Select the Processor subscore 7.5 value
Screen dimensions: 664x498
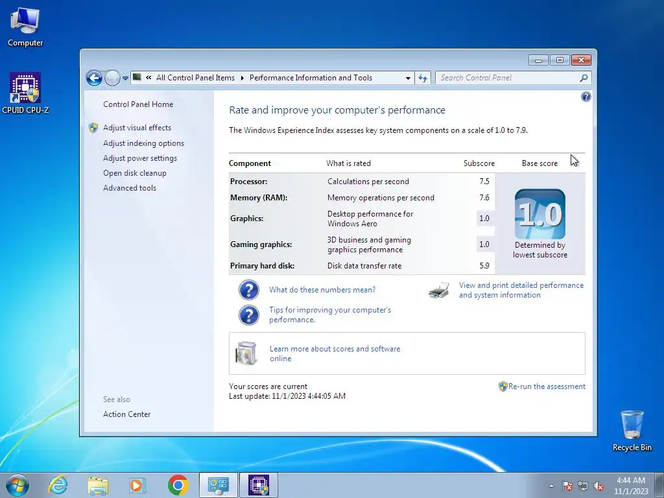point(484,182)
